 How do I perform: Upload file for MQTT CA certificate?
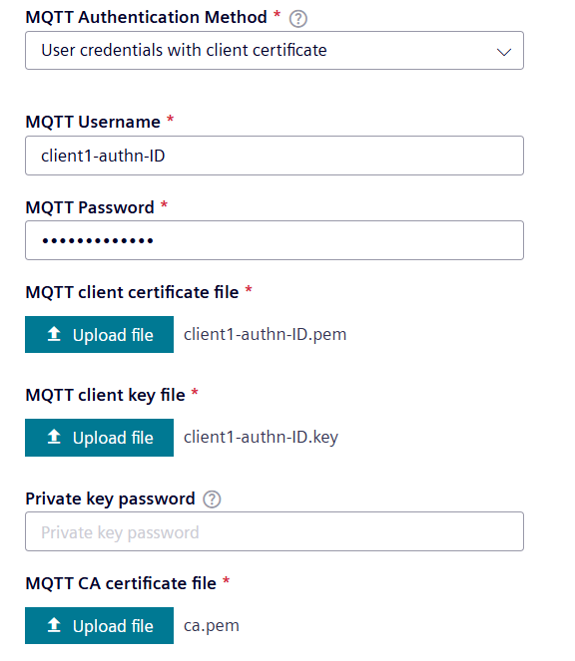coord(99,625)
